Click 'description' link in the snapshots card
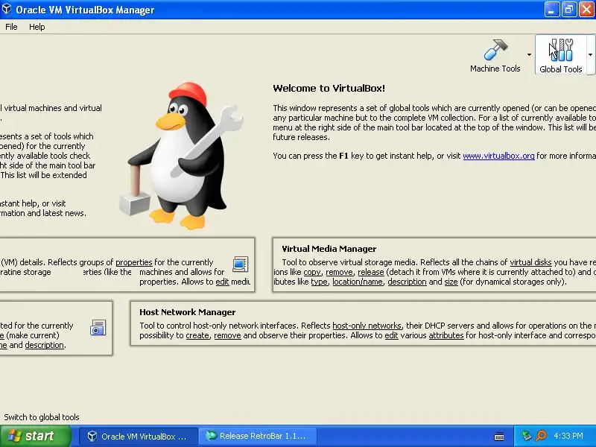 (45, 345)
